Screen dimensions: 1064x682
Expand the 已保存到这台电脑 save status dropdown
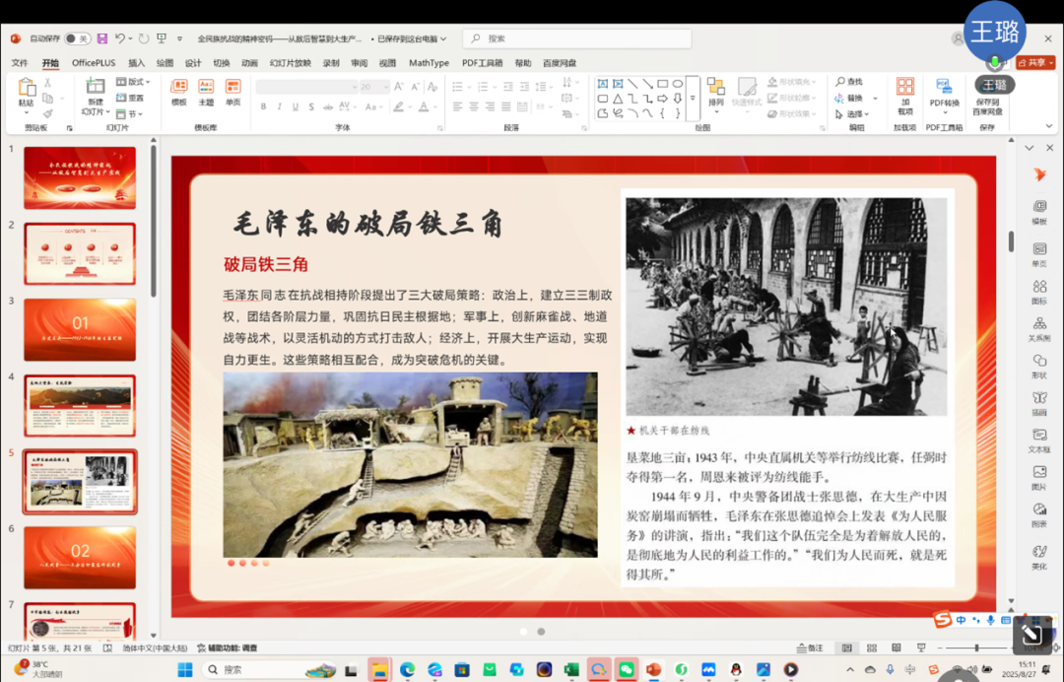413,38
